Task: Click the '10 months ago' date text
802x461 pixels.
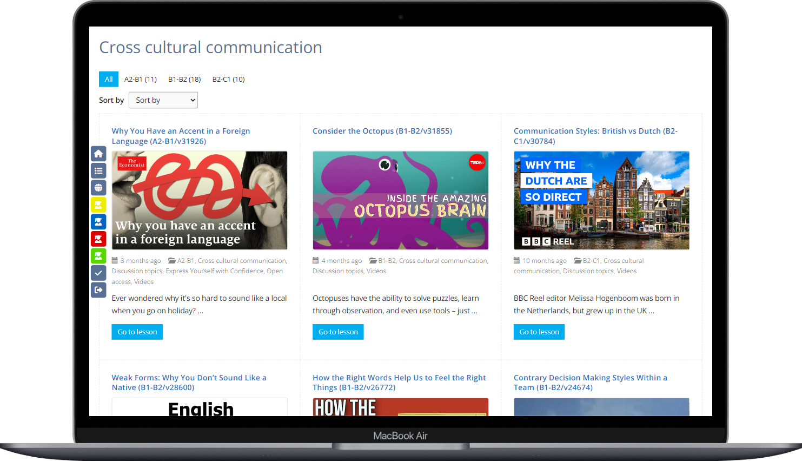Action: (x=545, y=261)
